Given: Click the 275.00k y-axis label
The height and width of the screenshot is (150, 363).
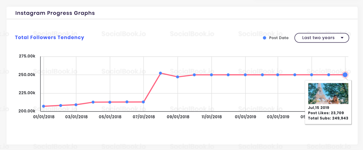Looking at the screenshot, I should pos(27,56).
